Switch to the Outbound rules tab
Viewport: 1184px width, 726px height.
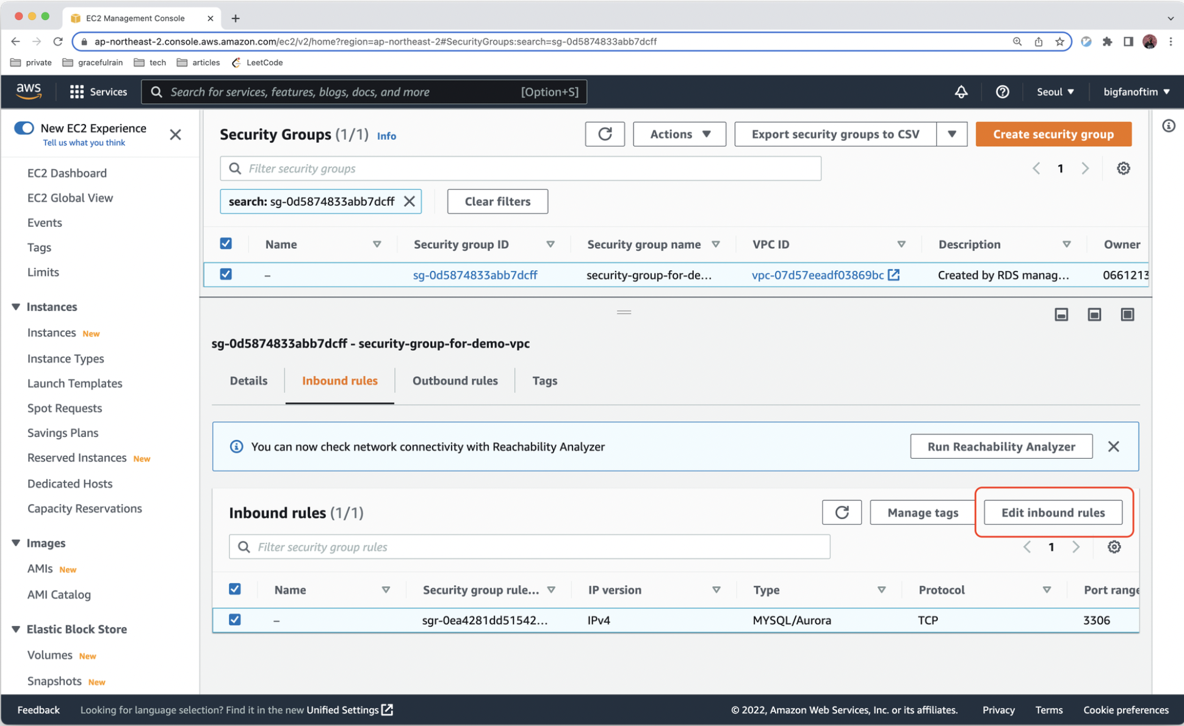click(455, 381)
